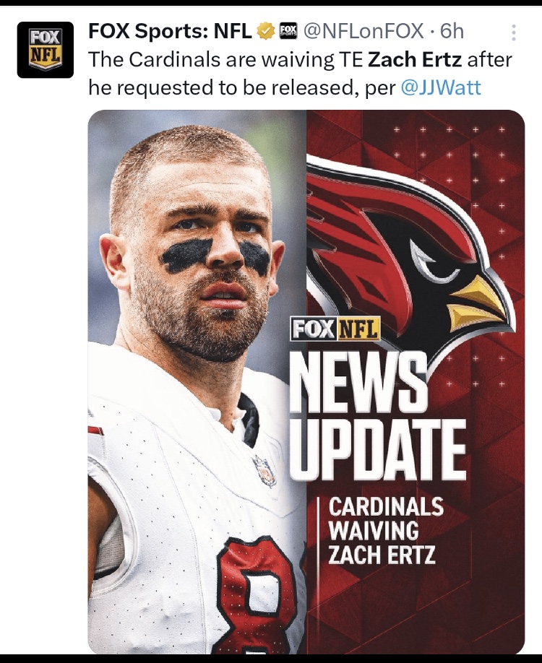Screen dimensions: 542x663
Task: Open the @JJWatt mention link
Action: (x=440, y=87)
